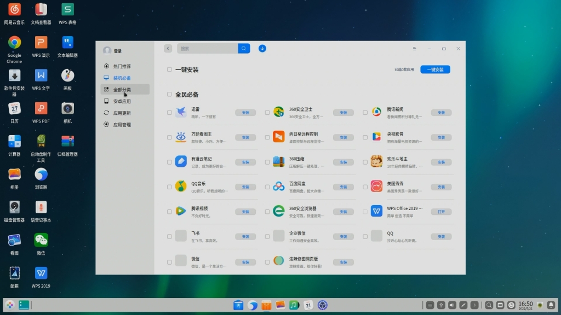Click the 360压缩 app icon
The image size is (561, 315).
279,161
